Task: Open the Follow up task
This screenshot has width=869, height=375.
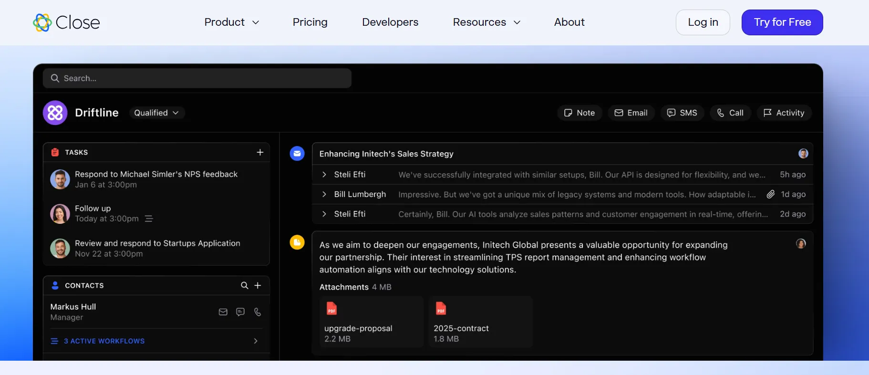Action: pyautogui.click(x=93, y=208)
